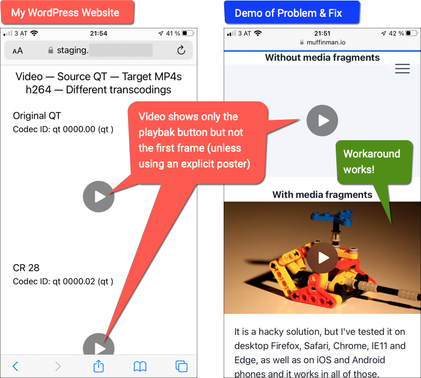Open the Safari share sheet
421x378 pixels.
tap(98, 366)
